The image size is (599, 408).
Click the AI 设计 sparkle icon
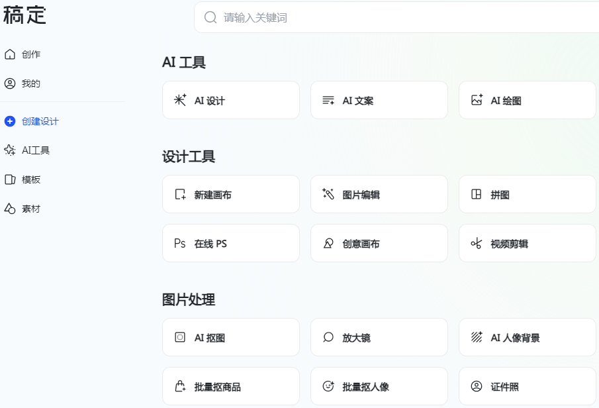coord(180,100)
